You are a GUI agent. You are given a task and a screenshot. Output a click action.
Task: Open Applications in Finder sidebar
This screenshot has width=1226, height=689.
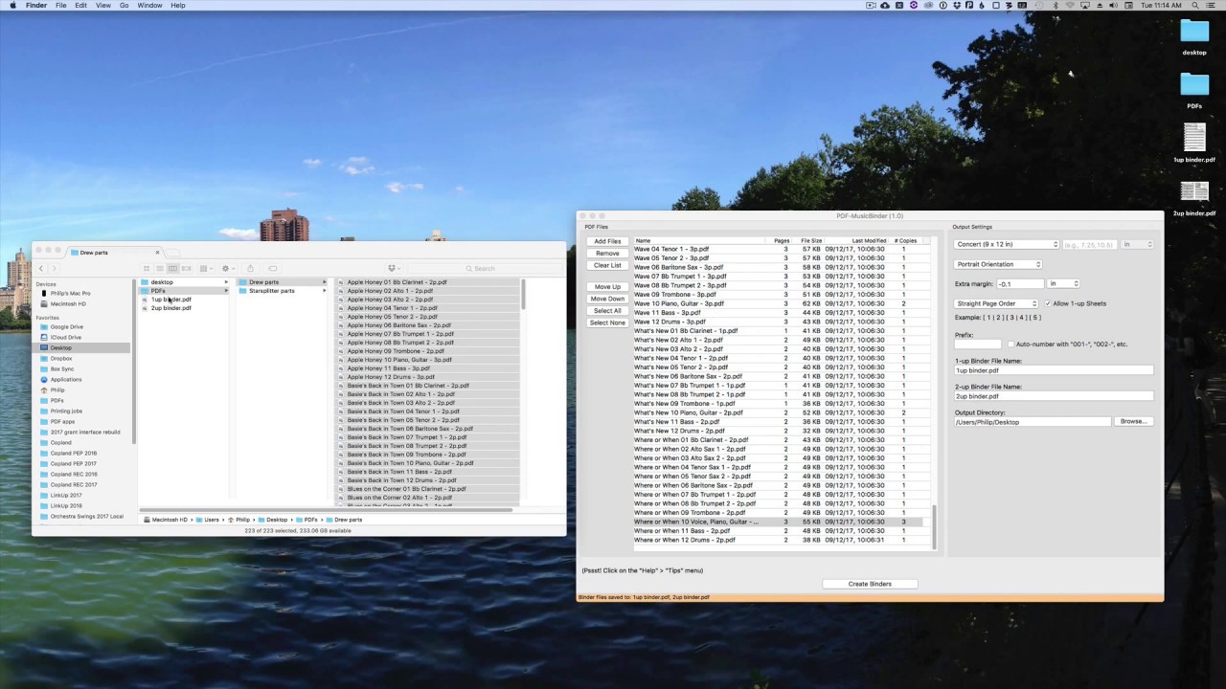66,380
